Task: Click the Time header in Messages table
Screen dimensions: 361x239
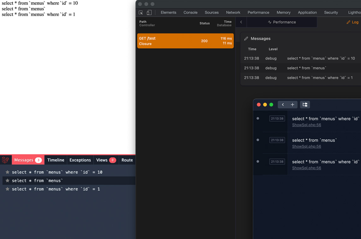Action: coord(252,49)
